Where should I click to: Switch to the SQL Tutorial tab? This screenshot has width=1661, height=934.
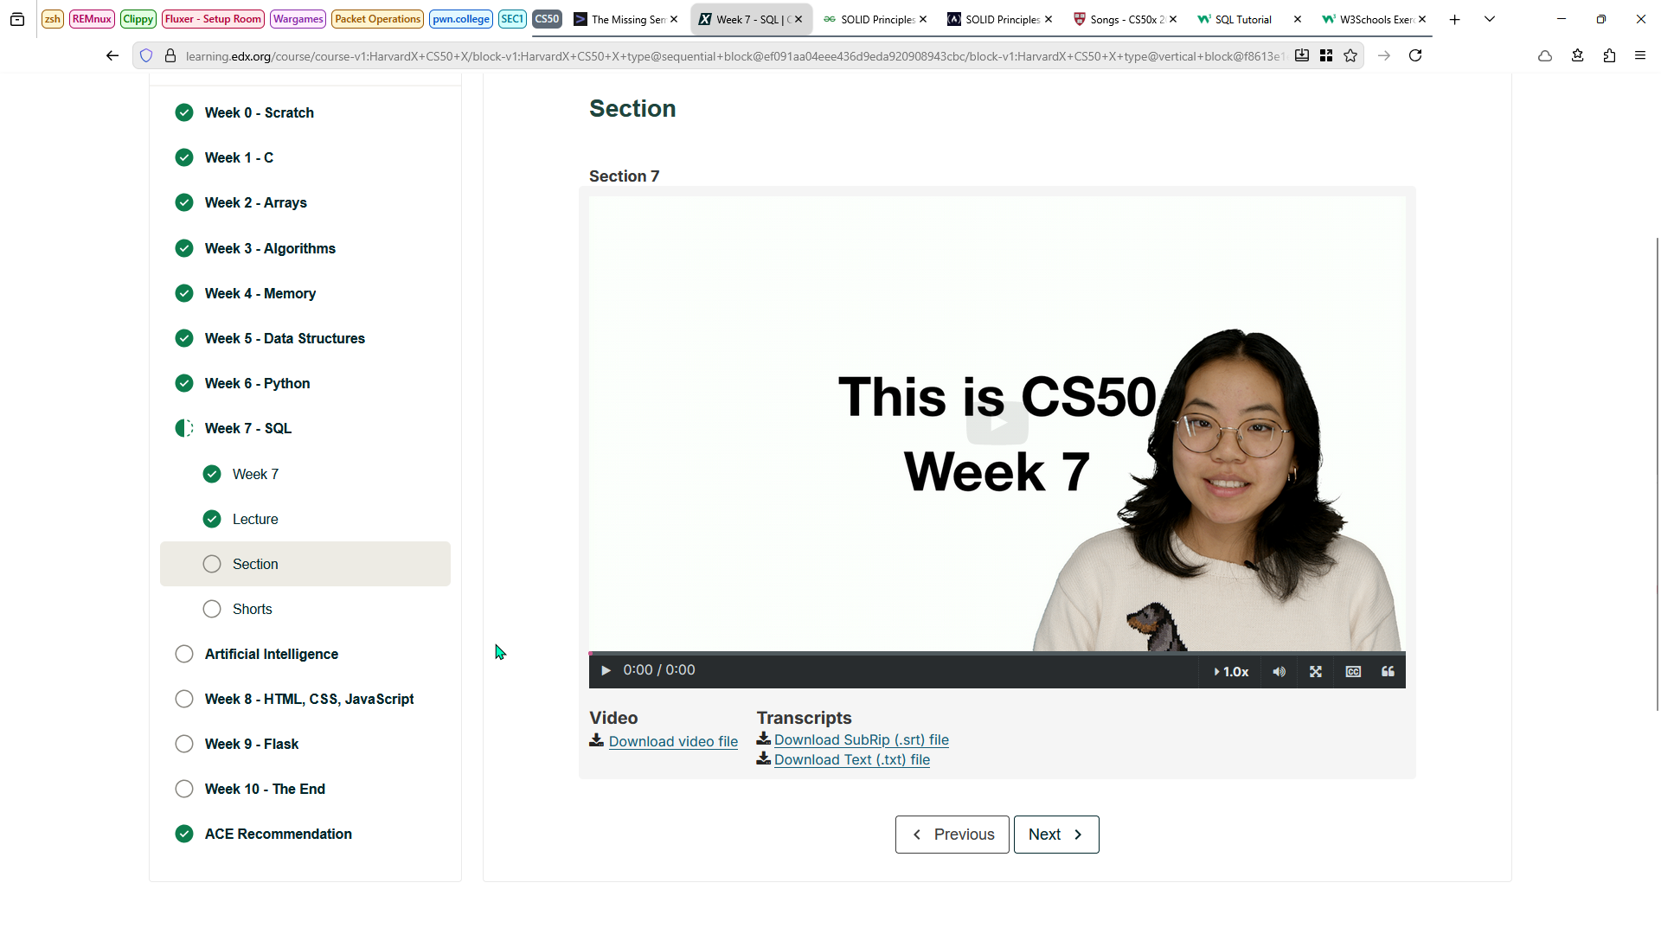1242,19
